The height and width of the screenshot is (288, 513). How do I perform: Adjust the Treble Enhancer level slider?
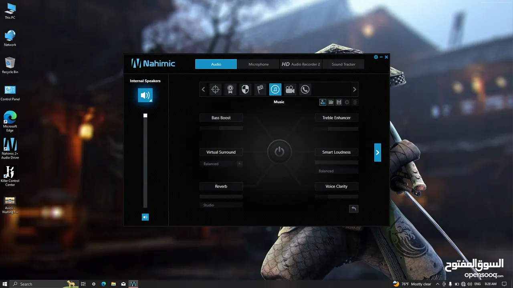tap(337, 129)
